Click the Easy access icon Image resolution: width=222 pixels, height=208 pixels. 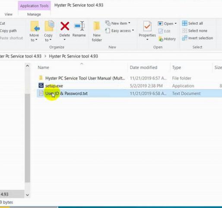coord(108,31)
